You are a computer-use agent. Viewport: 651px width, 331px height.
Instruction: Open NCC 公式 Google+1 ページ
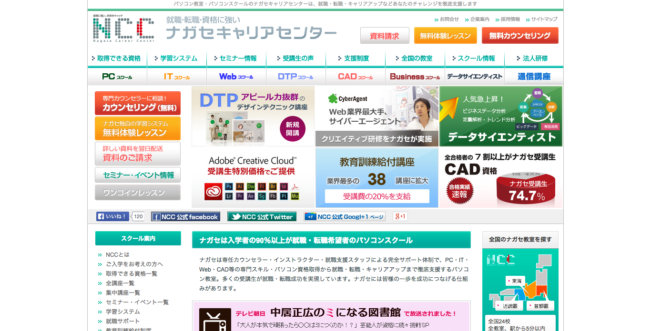click(x=345, y=217)
